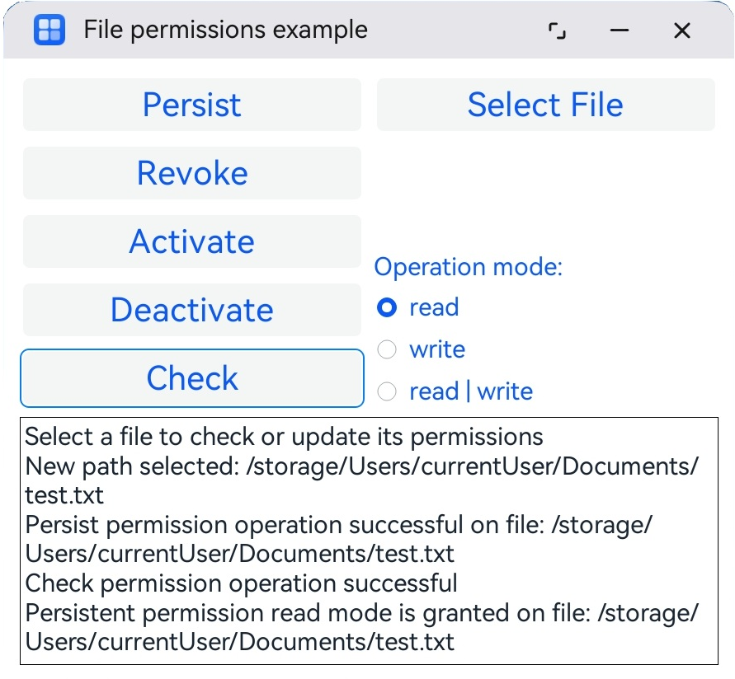The height and width of the screenshot is (679, 735).
Task: Click "Check permission operation successful" log line
Action: (x=242, y=583)
